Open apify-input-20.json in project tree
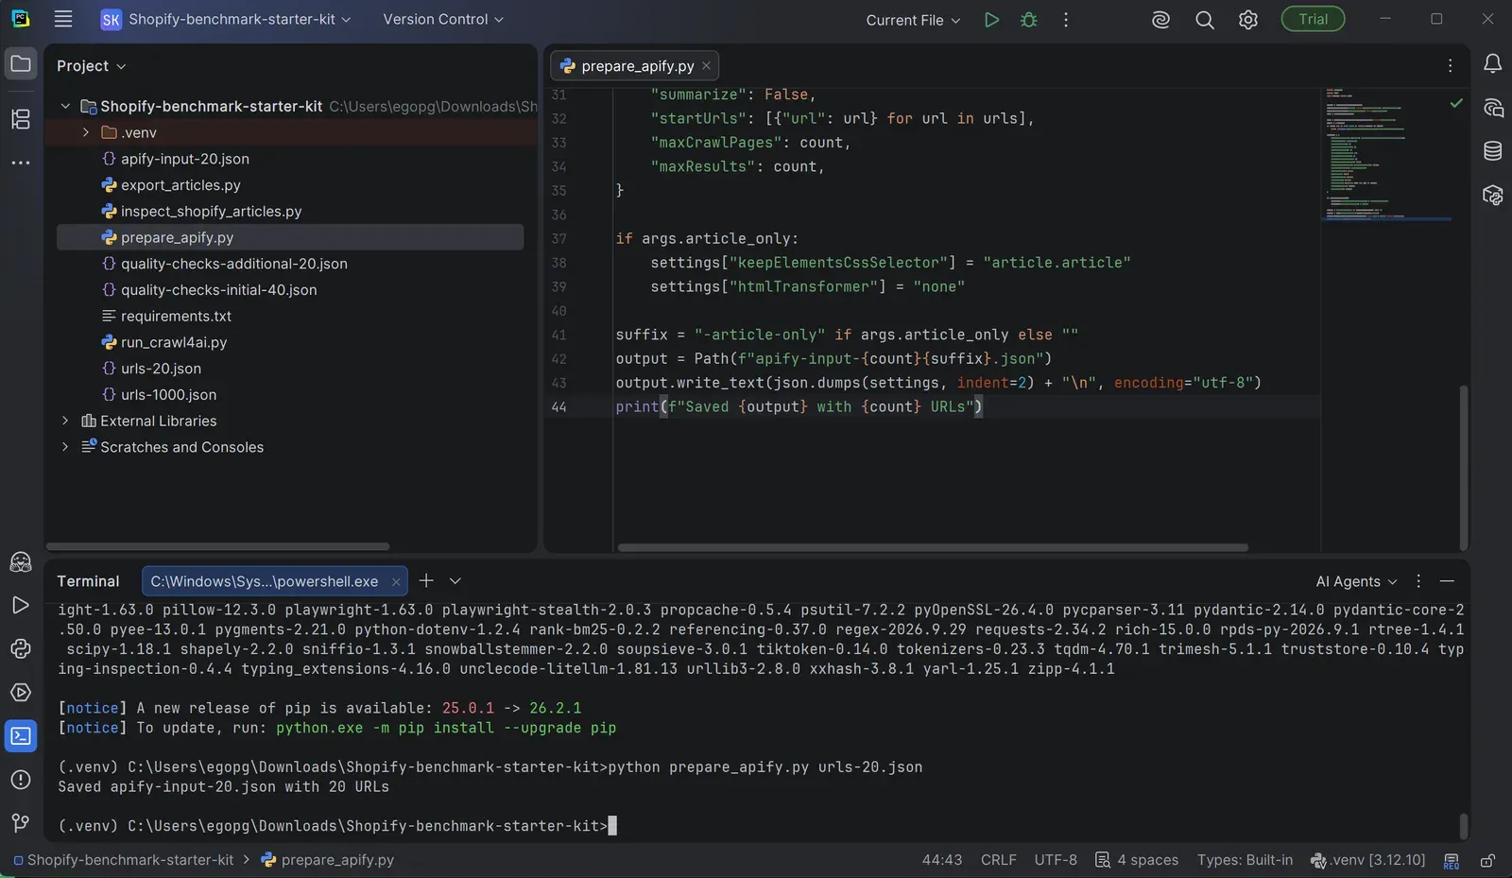This screenshot has height=878, width=1512. tap(185, 159)
